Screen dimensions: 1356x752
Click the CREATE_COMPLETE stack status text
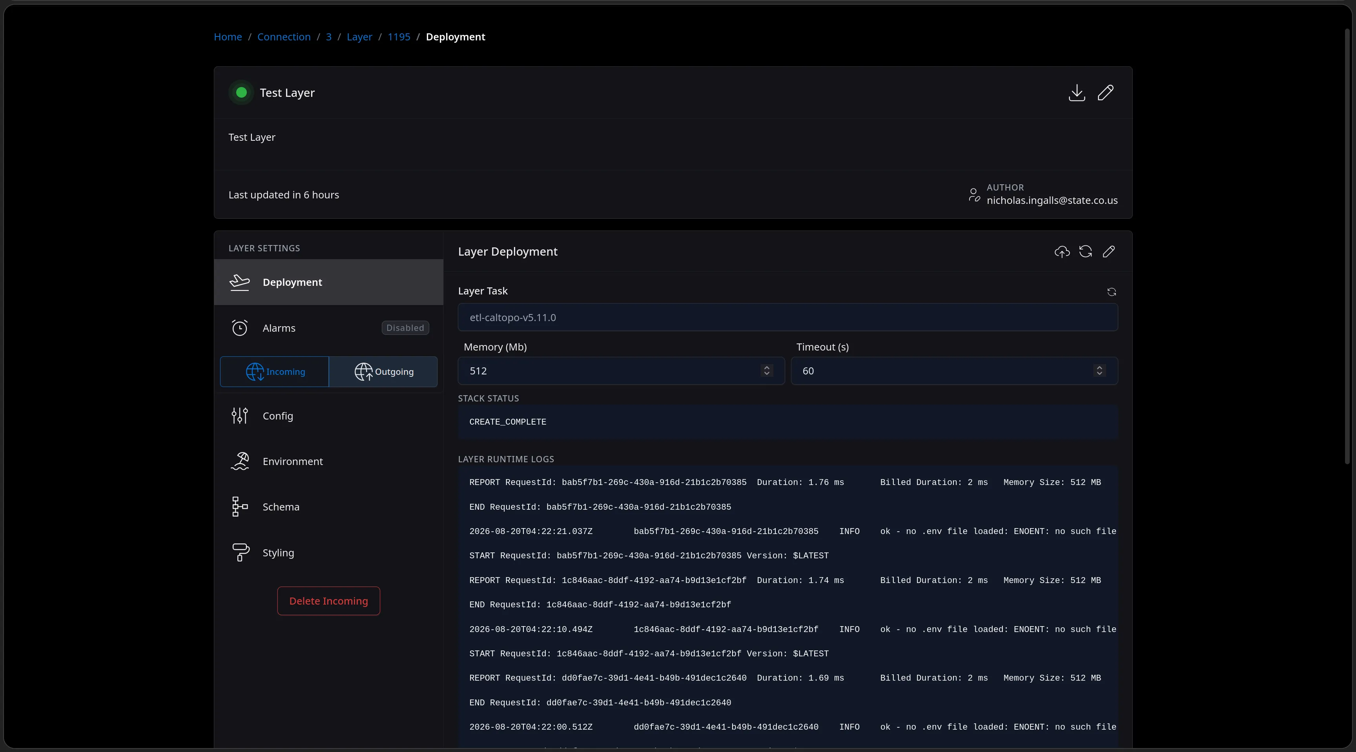click(x=507, y=422)
